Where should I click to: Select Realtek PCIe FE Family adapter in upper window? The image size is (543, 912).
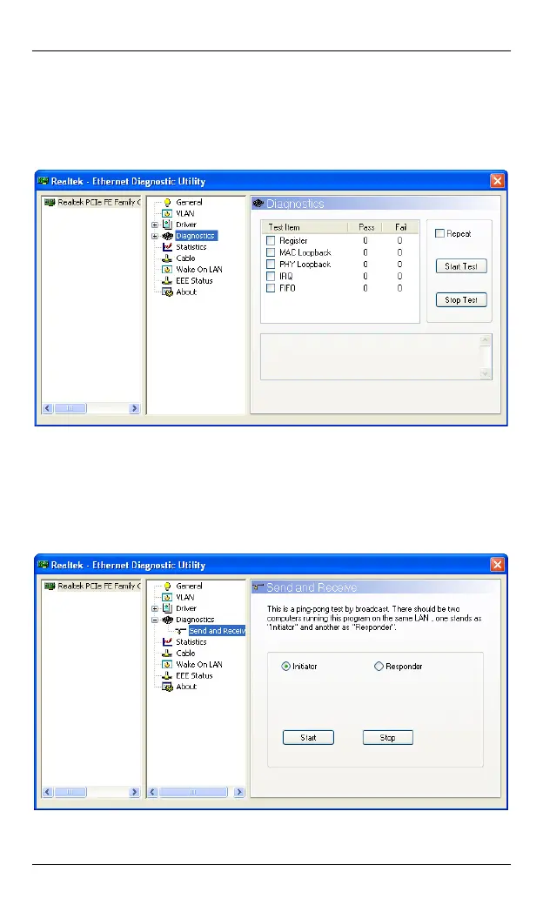92,202
